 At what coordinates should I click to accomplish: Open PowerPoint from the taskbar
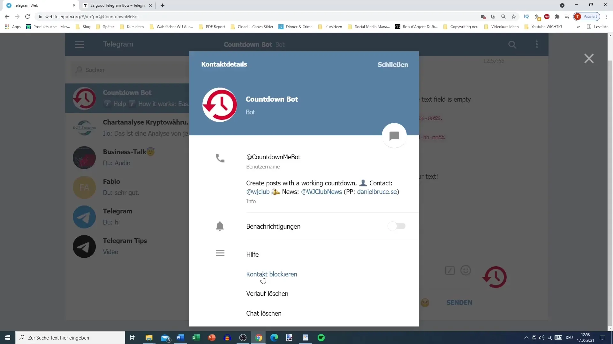(x=212, y=338)
